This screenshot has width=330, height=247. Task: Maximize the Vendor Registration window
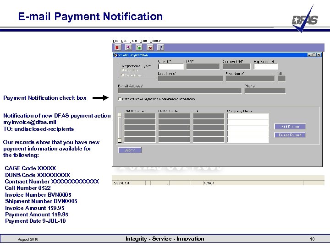[x=314, y=55]
